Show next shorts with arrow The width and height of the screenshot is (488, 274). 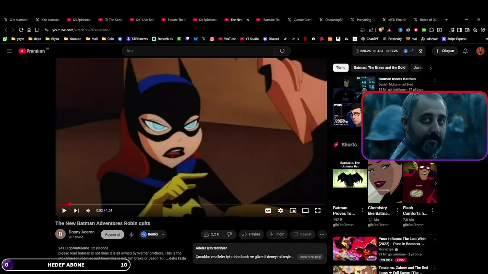pos(435,183)
